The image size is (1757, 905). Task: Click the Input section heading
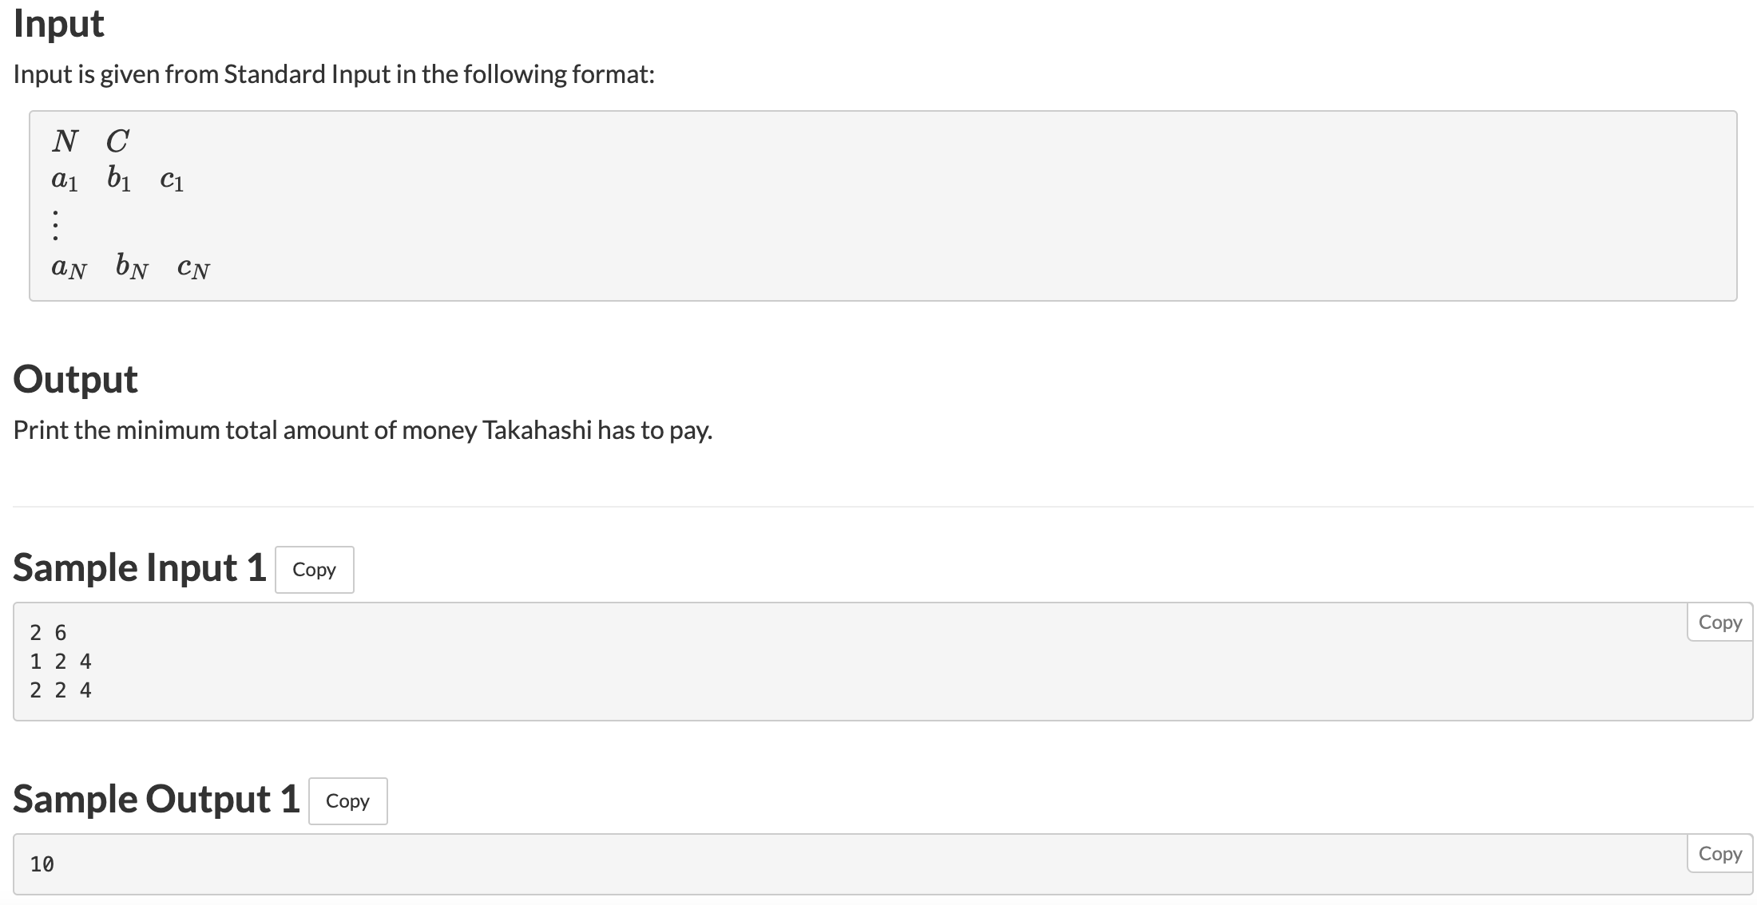coord(58,23)
